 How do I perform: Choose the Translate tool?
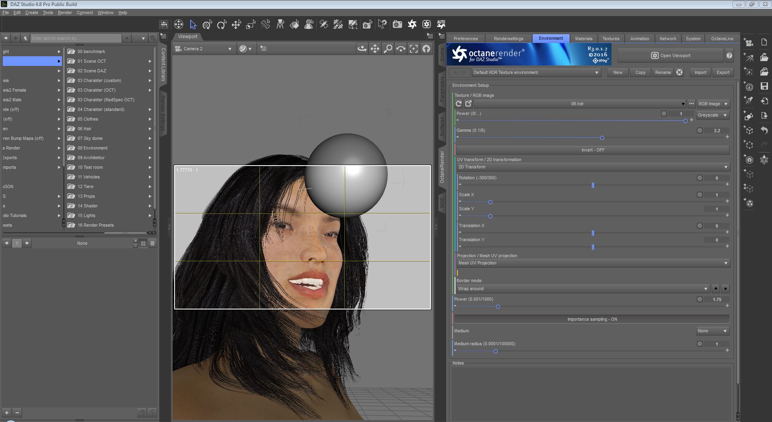236,25
